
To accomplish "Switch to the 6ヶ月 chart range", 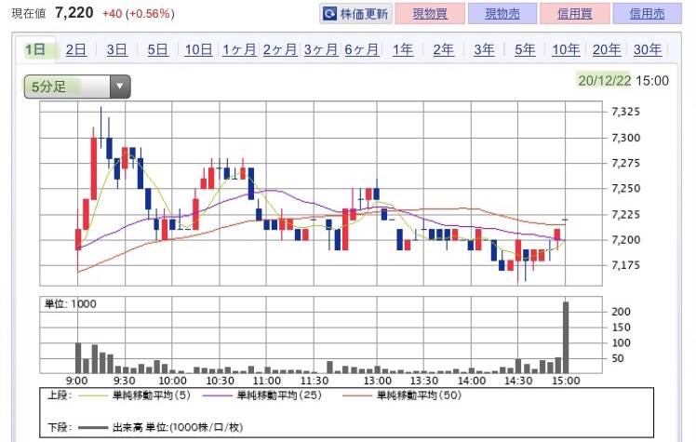I will point(362,49).
